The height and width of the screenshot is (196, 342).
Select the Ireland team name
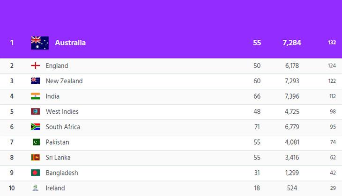[x=55, y=188]
